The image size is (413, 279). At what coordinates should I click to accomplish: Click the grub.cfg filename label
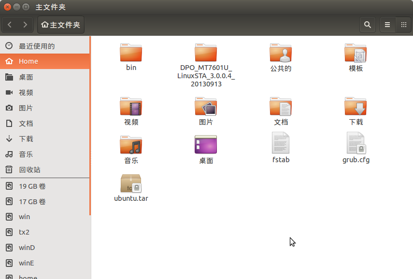point(356,160)
